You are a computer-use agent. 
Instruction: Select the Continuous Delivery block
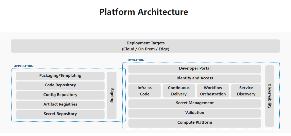179,91
